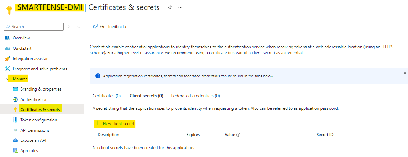
Task: Click the sidebar sort arrows control
Action: click(x=69, y=27)
